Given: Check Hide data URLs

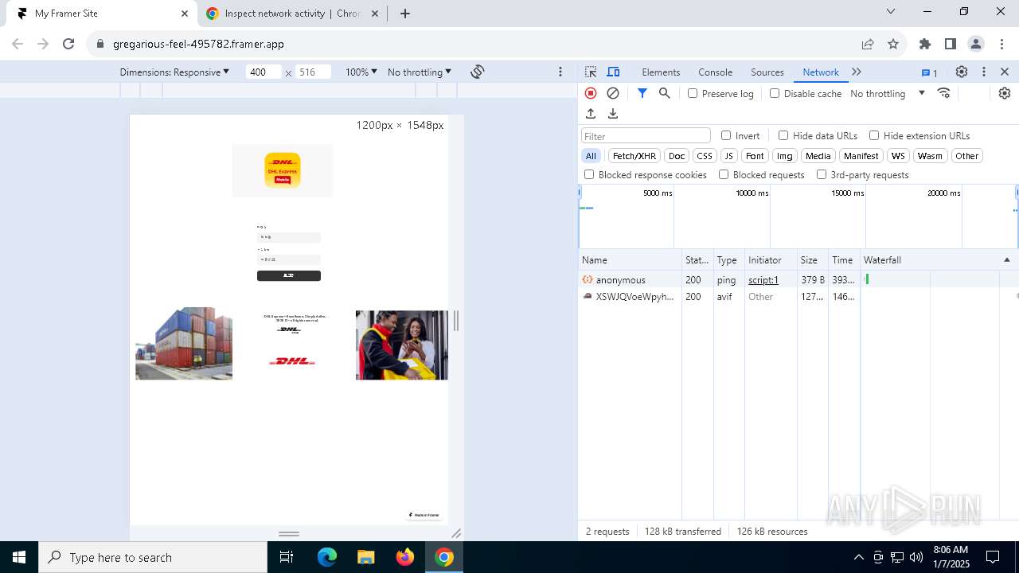Looking at the screenshot, I should (x=783, y=135).
